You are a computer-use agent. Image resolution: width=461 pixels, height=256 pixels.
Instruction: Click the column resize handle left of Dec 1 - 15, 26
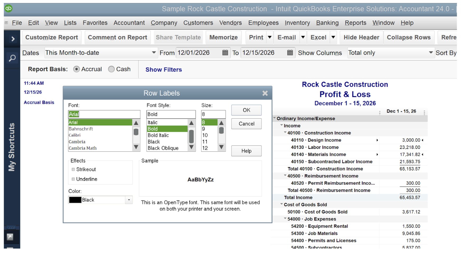click(380, 112)
